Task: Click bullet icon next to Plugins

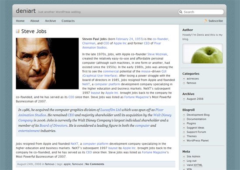Action: pos(184,123)
